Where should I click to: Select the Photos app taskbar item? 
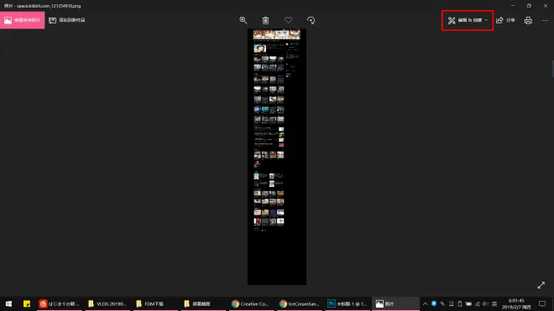[x=395, y=304]
